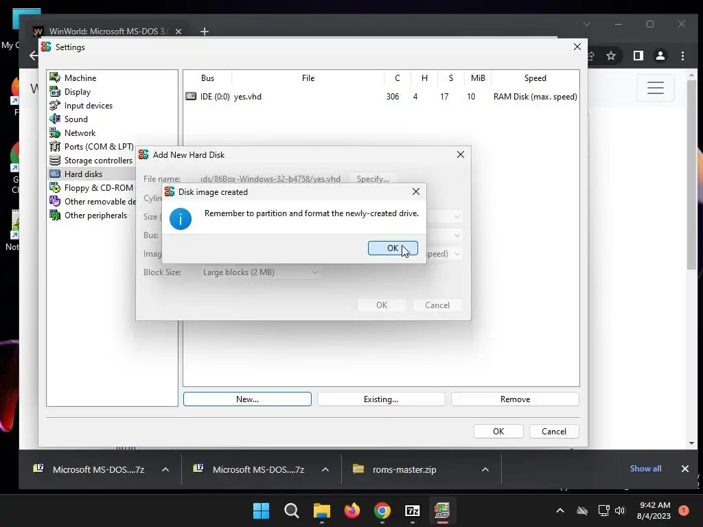
Task: Click the Network icon
Action: coord(55,132)
